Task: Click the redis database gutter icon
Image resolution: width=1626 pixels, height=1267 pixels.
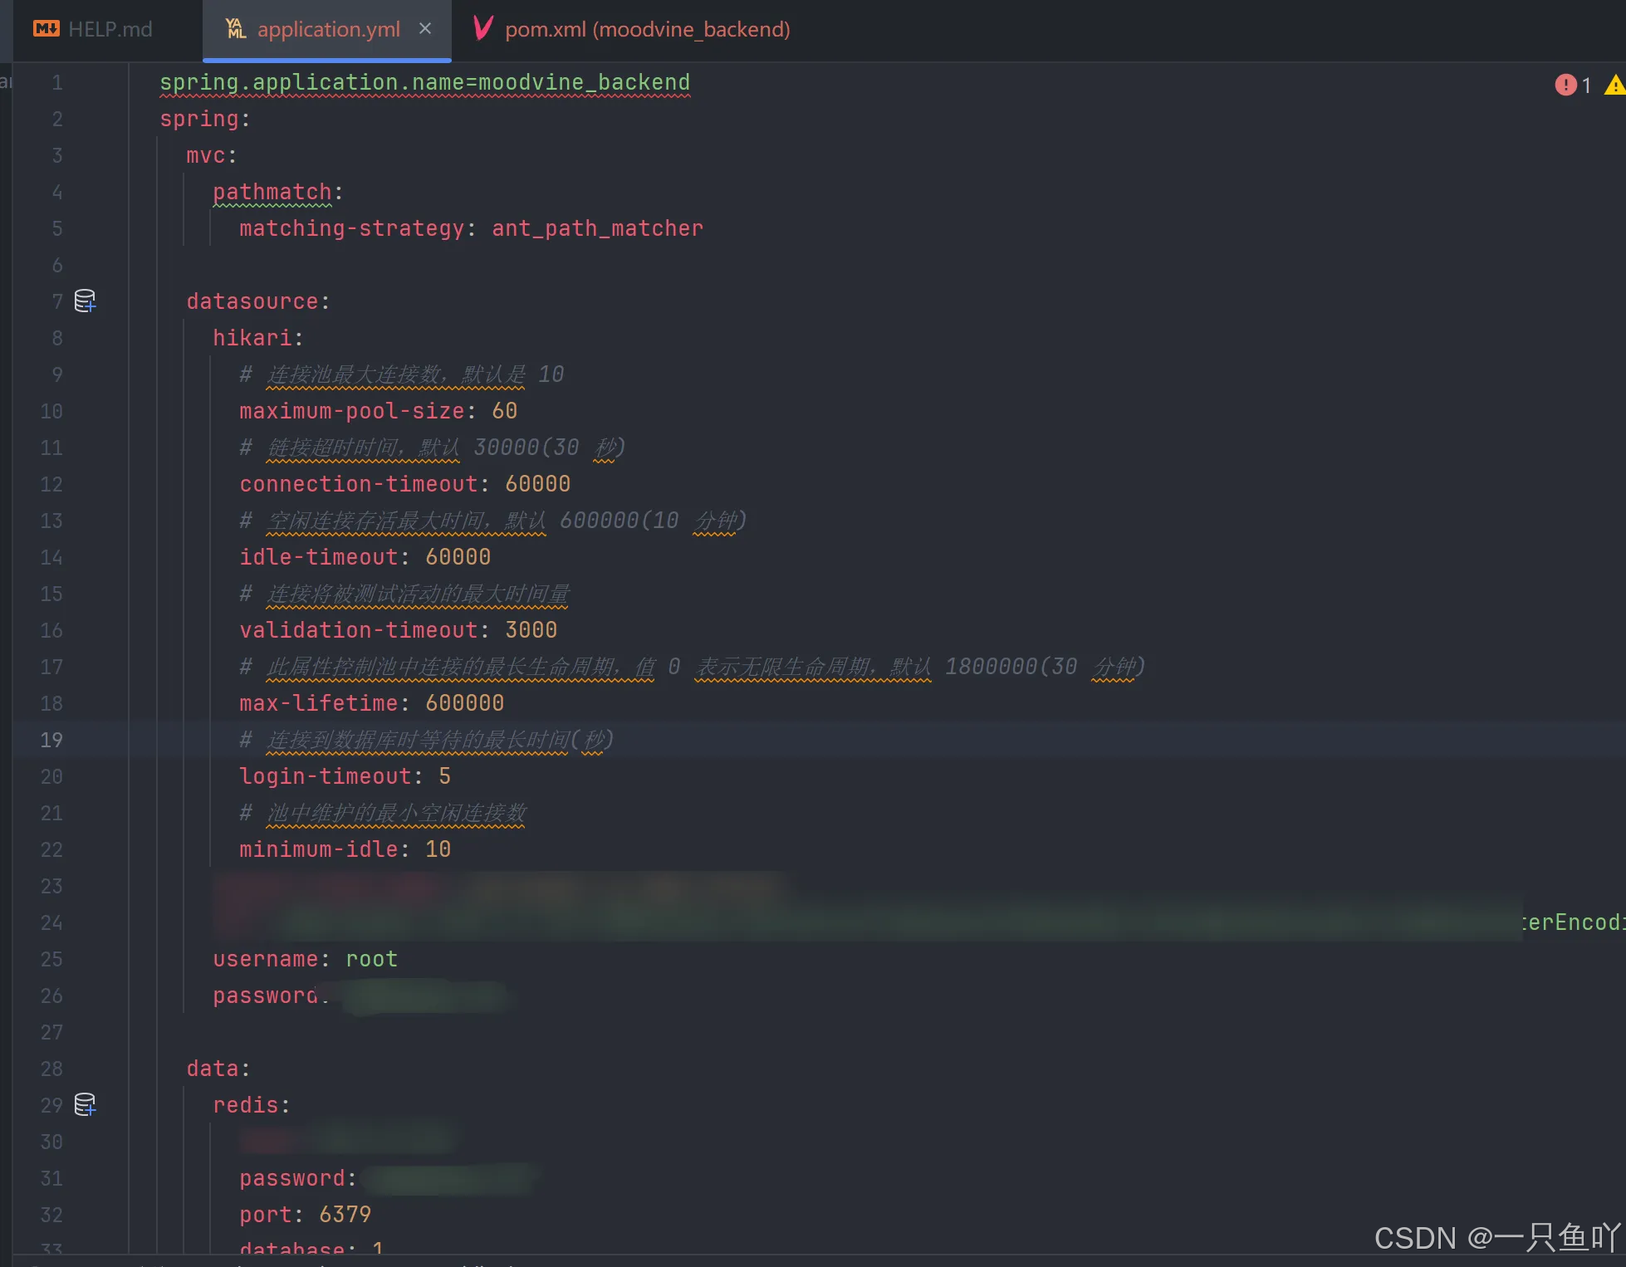Action: pyautogui.click(x=85, y=1104)
